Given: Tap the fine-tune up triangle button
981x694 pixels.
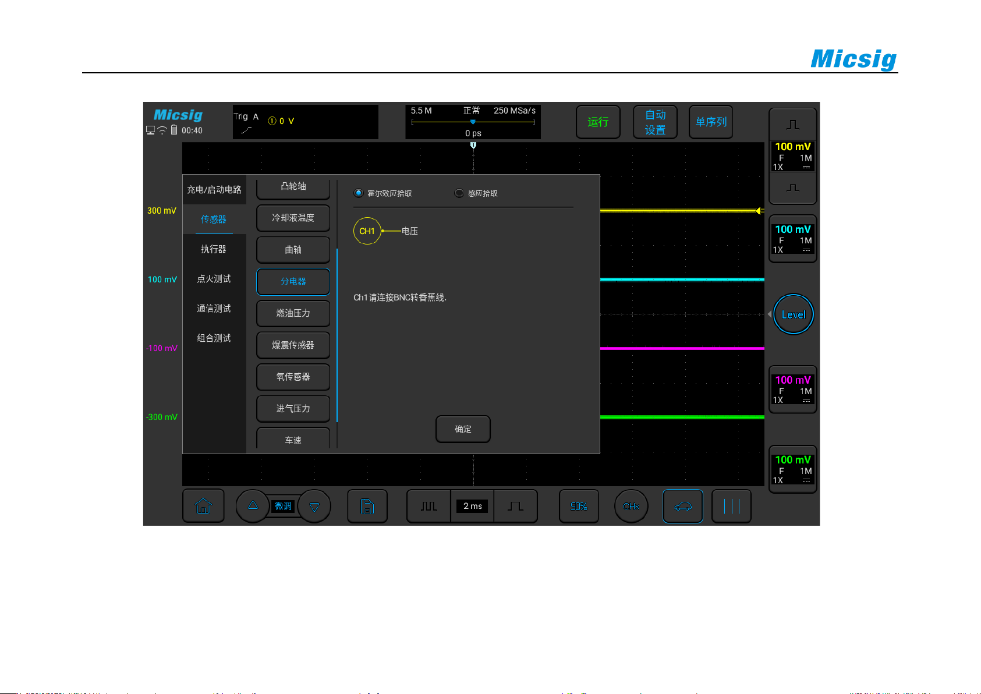Looking at the screenshot, I should pyautogui.click(x=253, y=505).
